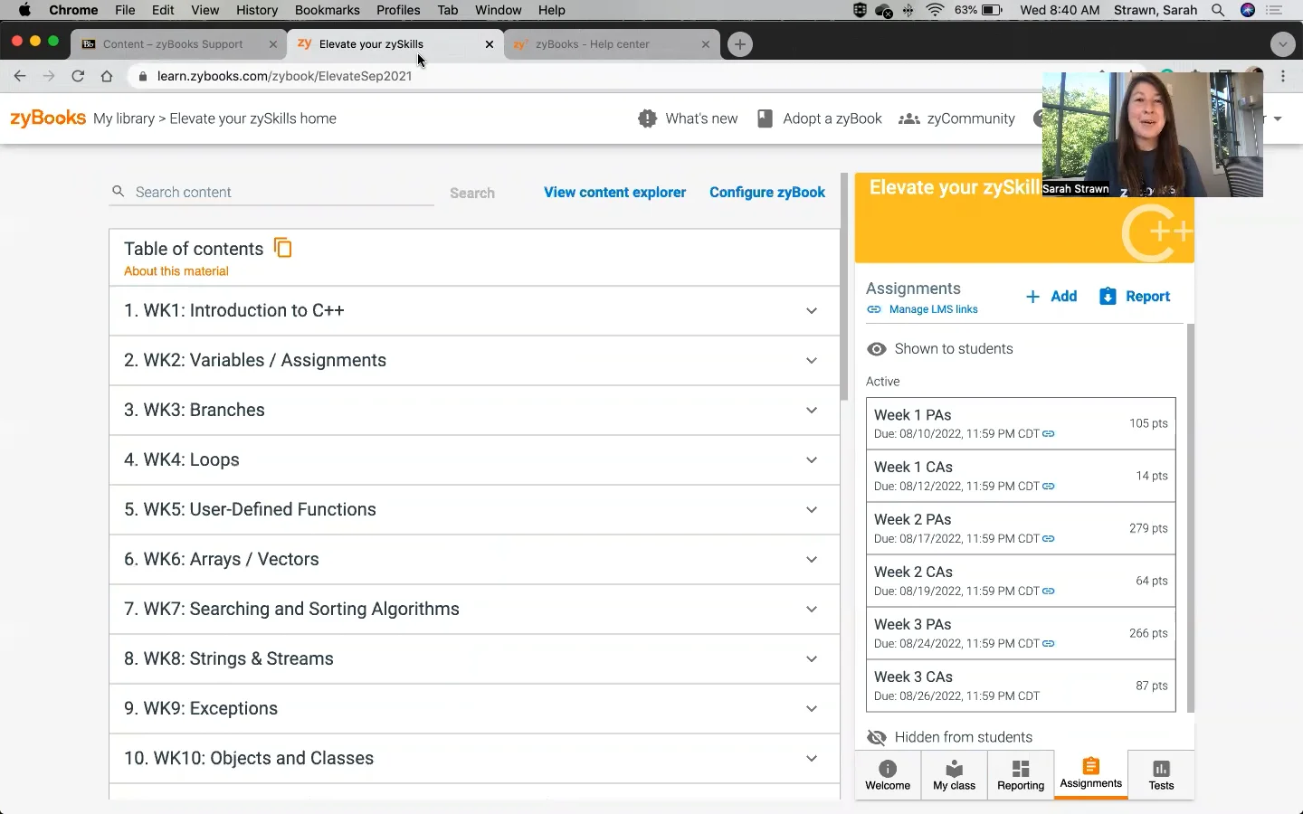Expand chapter 8 WK8: Strings & Streams
This screenshot has height=814, width=1303.
[475, 658]
